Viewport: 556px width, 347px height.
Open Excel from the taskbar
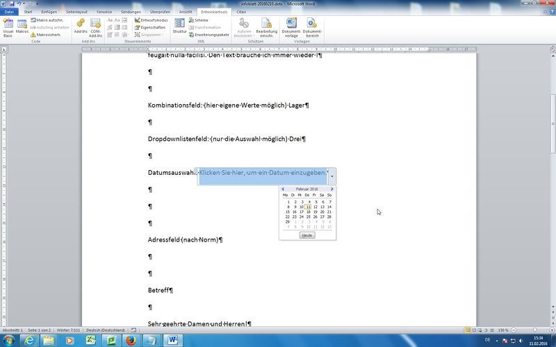coord(90,340)
